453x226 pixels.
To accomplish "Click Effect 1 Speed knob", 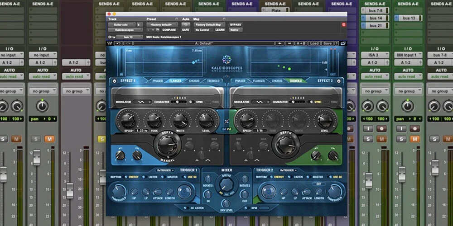I will pyautogui.click(x=128, y=121).
